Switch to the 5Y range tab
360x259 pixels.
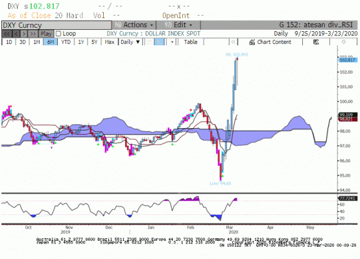pyautogui.click(x=94, y=42)
